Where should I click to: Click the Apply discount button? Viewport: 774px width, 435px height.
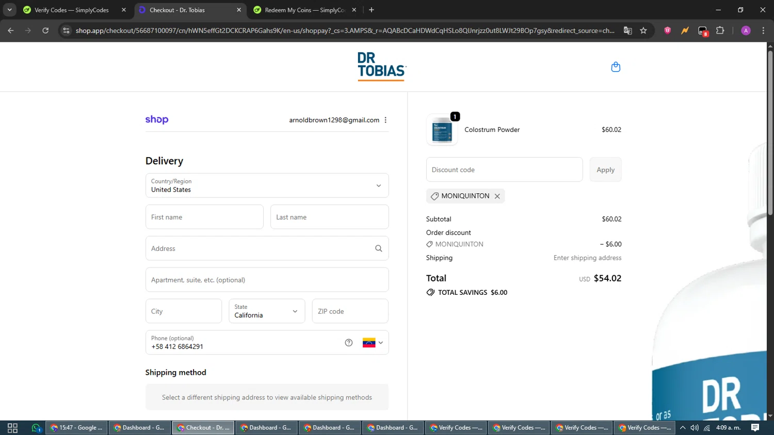click(x=605, y=170)
